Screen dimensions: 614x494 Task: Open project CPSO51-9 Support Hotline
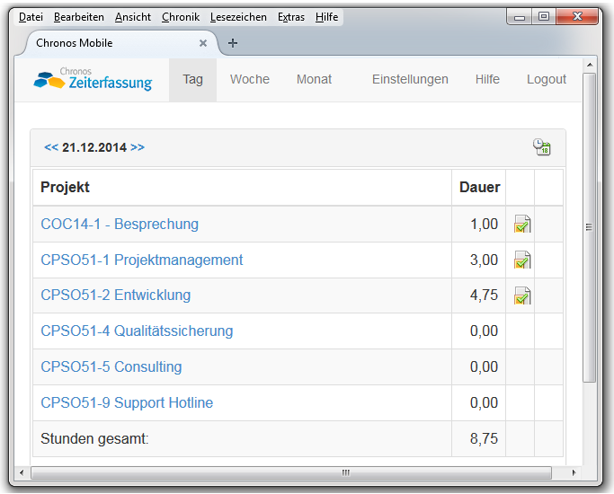coord(127,403)
